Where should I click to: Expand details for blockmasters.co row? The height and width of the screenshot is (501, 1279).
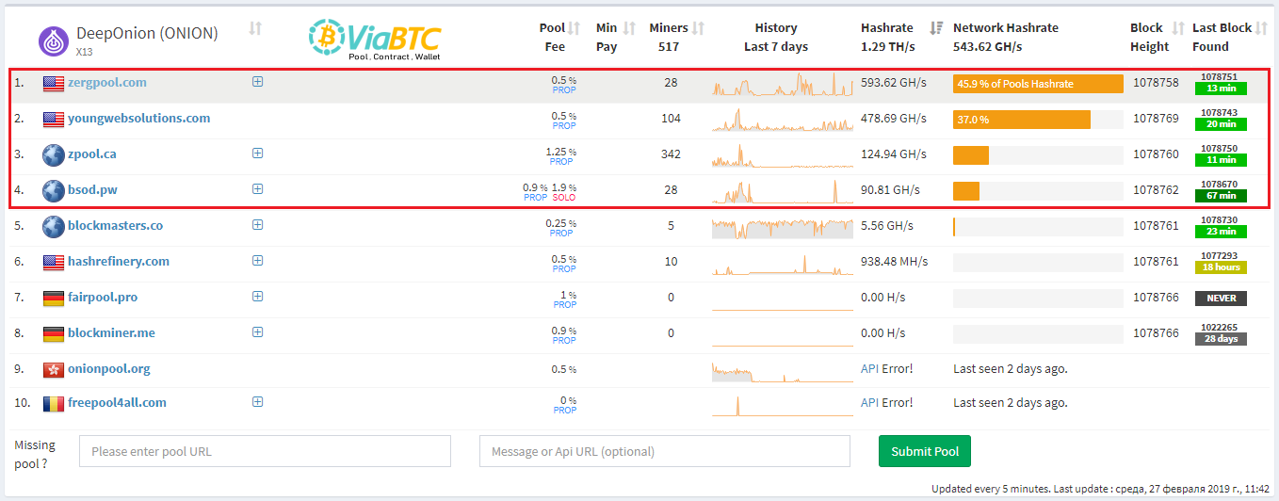click(257, 224)
